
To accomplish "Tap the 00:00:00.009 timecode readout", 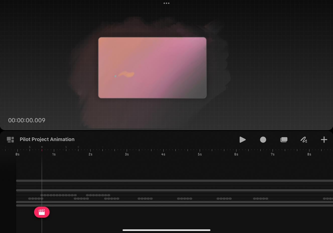I will point(27,120).
